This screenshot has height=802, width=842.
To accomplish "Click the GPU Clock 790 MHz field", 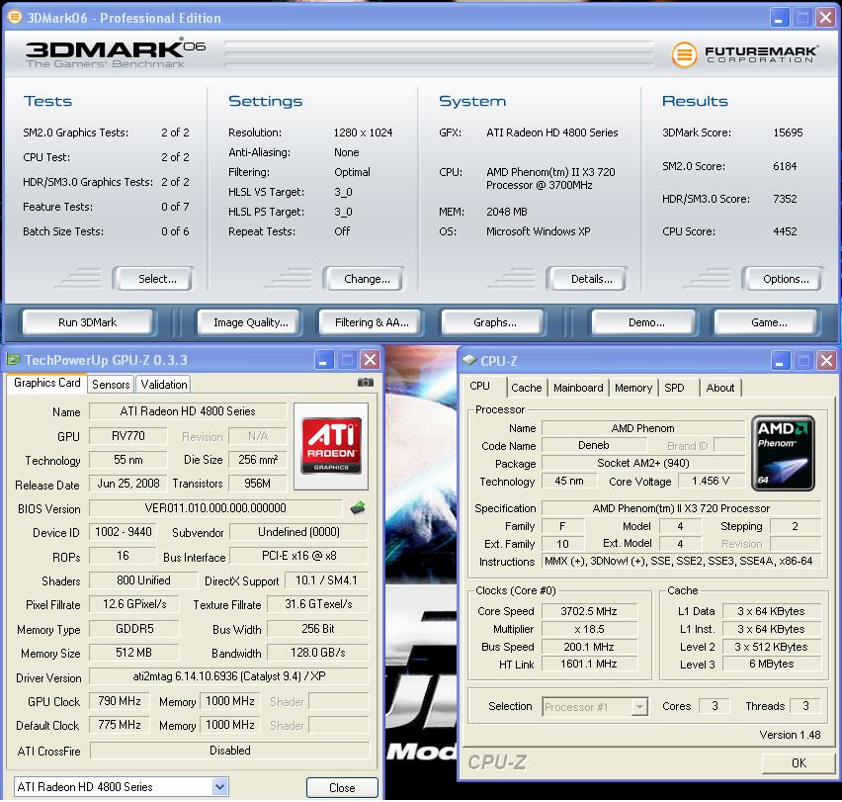I will coord(120,701).
